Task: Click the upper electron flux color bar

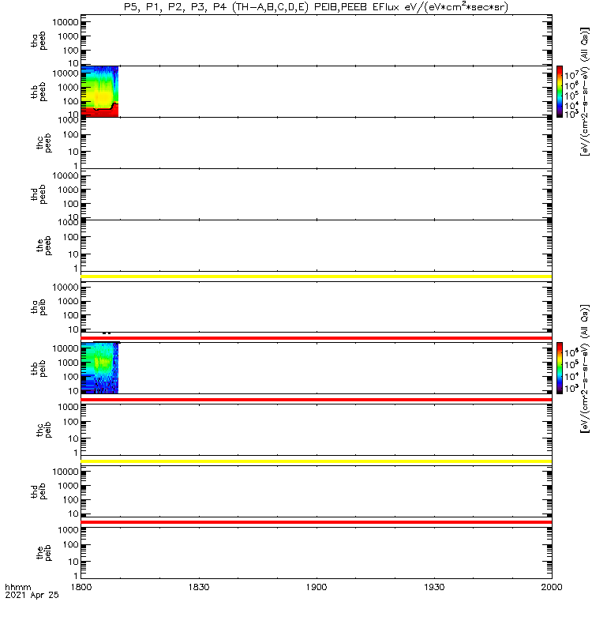Action: pyautogui.click(x=560, y=92)
